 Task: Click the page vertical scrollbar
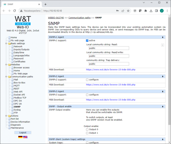(x=169, y=71)
